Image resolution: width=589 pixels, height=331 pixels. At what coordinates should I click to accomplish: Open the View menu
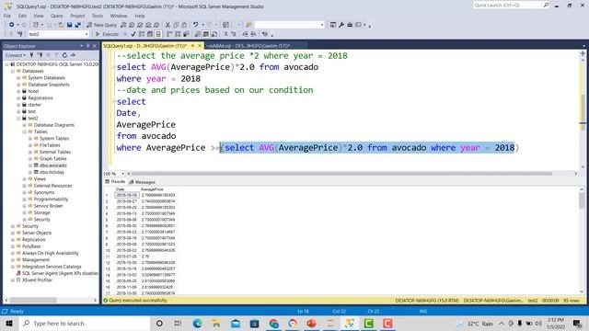point(39,16)
